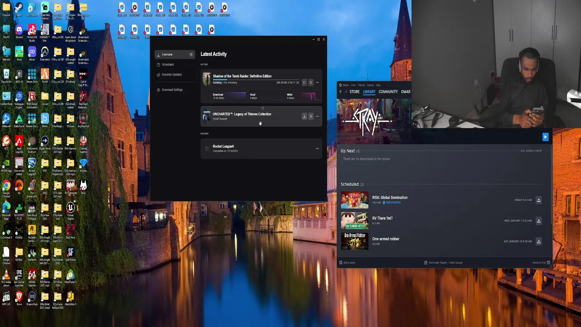581x327 pixels.
Task: Click the Downloads Paused status in Steam
Action: point(443,263)
